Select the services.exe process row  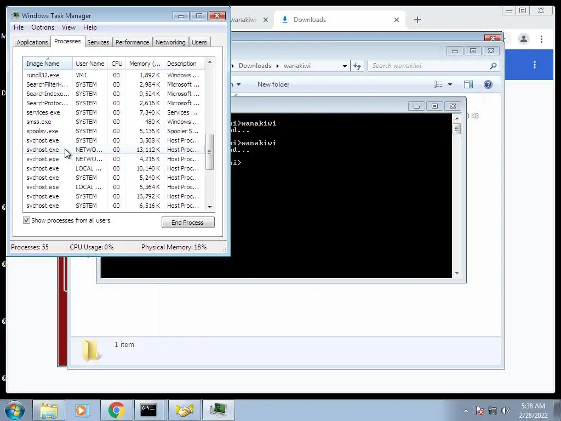(x=114, y=112)
